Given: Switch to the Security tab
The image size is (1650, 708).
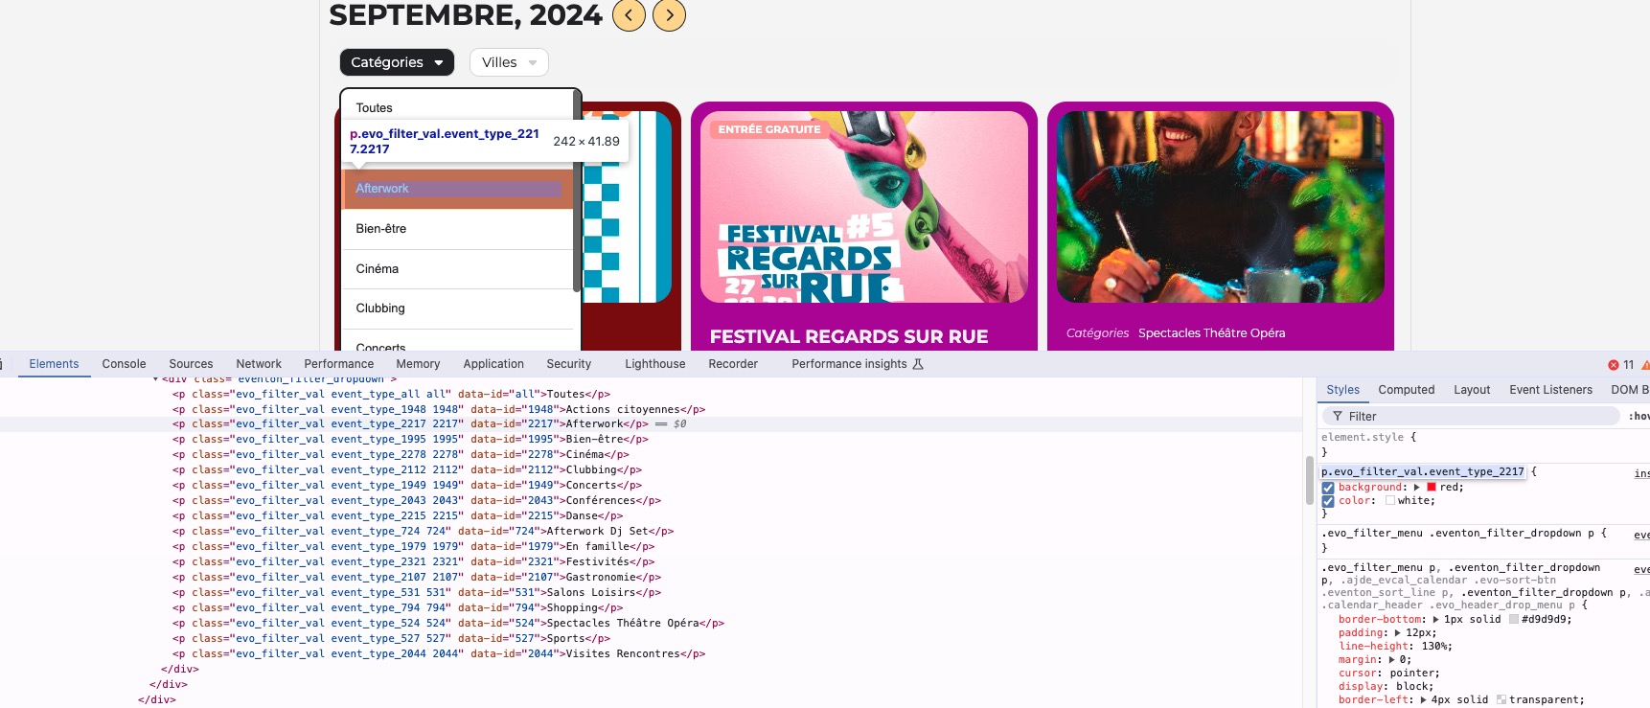Looking at the screenshot, I should tap(569, 364).
